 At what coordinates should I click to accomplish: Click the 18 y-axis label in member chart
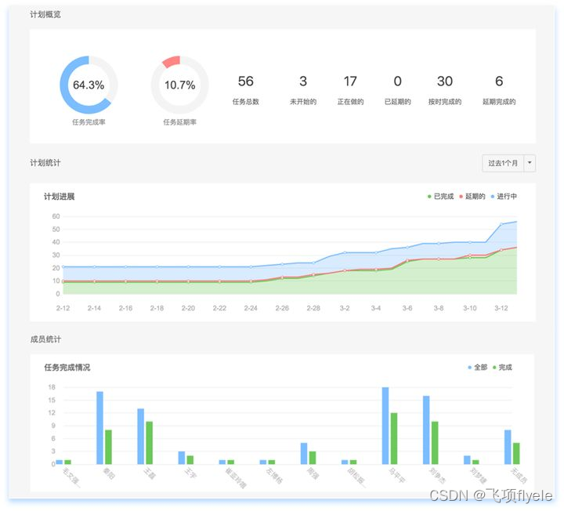pyautogui.click(x=52, y=387)
